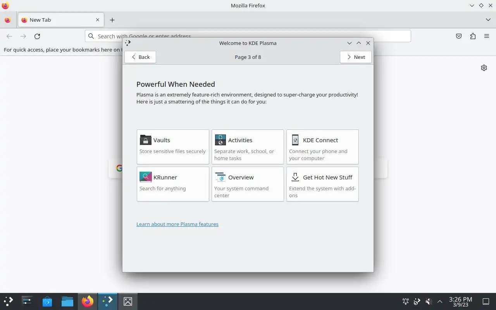Open Welcome window title bar menu icon
This screenshot has width=496, height=310.
point(128,43)
